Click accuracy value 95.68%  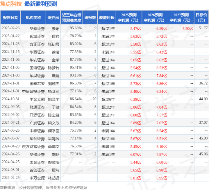(x=76, y=28)
